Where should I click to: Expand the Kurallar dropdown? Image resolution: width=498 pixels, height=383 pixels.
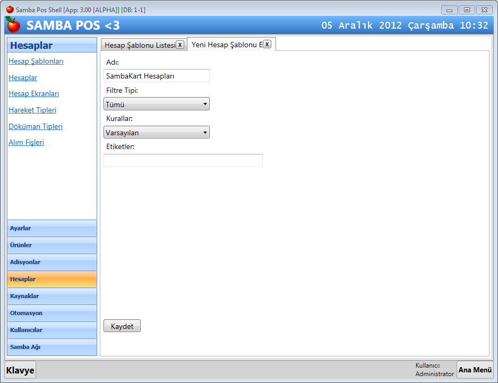click(x=157, y=132)
